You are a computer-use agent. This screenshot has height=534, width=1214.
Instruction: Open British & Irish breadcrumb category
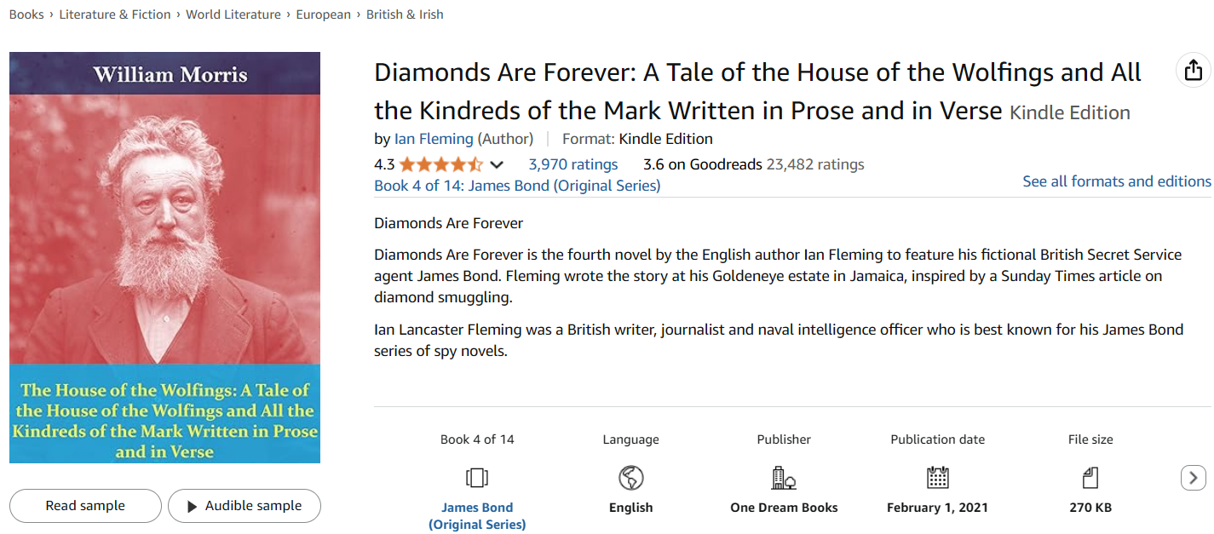point(405,14)
